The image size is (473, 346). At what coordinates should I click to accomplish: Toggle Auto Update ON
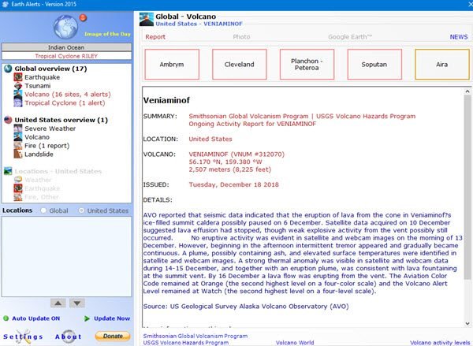coord(36,318)
